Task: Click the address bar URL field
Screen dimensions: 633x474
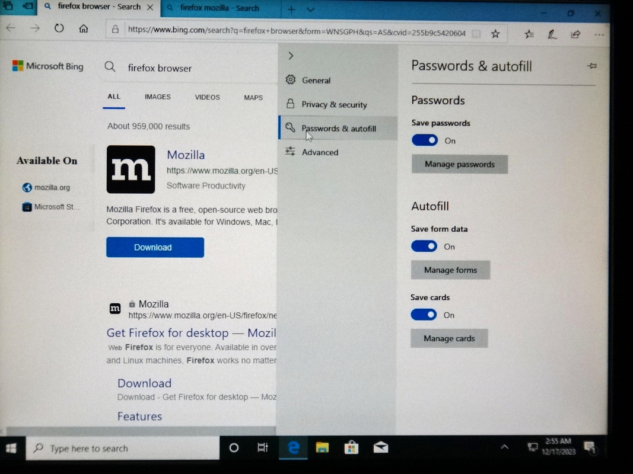Action: coord(297,31)
